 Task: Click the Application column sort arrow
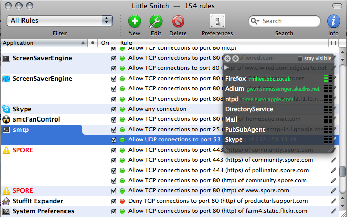83,43
